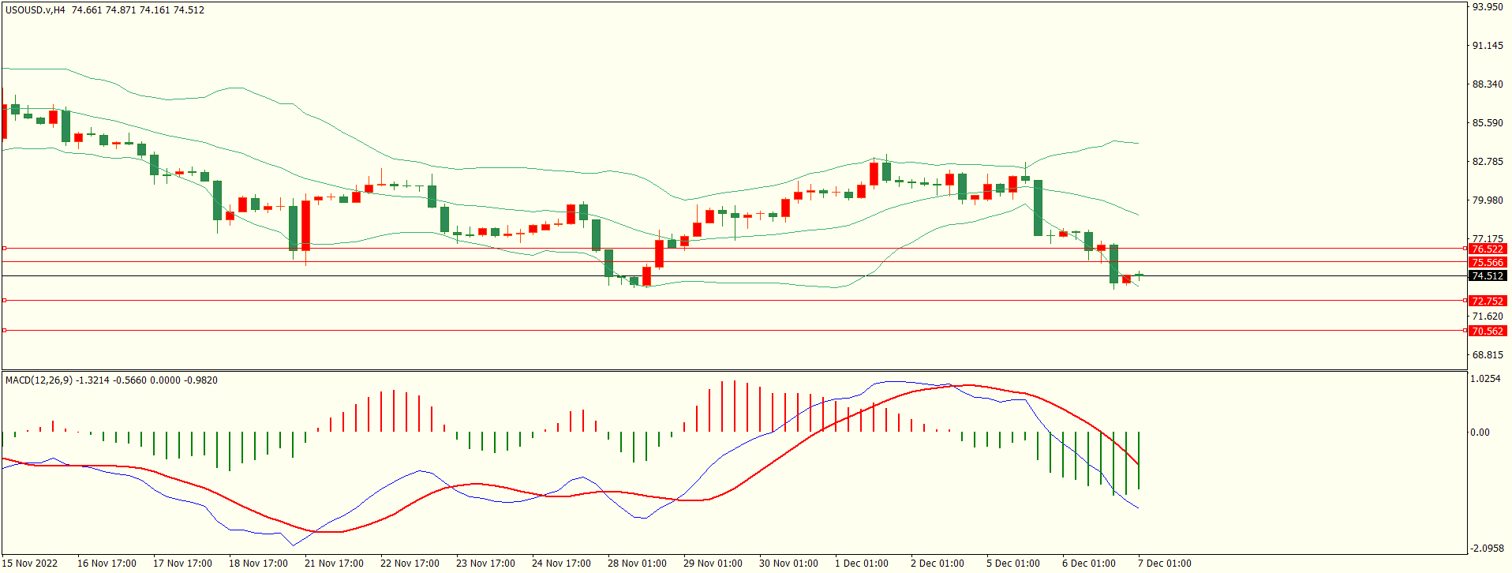This screenshot has height=573, width=1512.
Task: Click the MACD(12,26,9) indicator label
Action: pyautogui.click(x=39, y=380)
